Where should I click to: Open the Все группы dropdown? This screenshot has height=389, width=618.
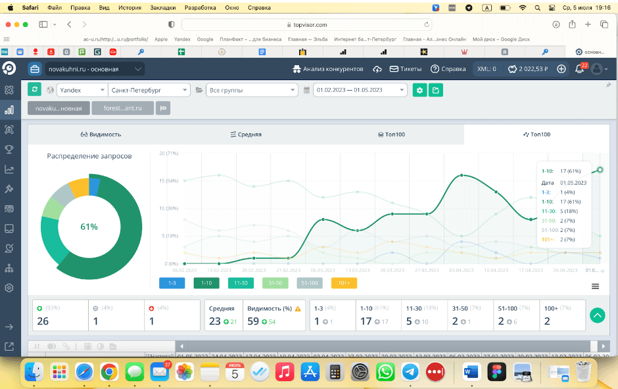pos(251,90)
